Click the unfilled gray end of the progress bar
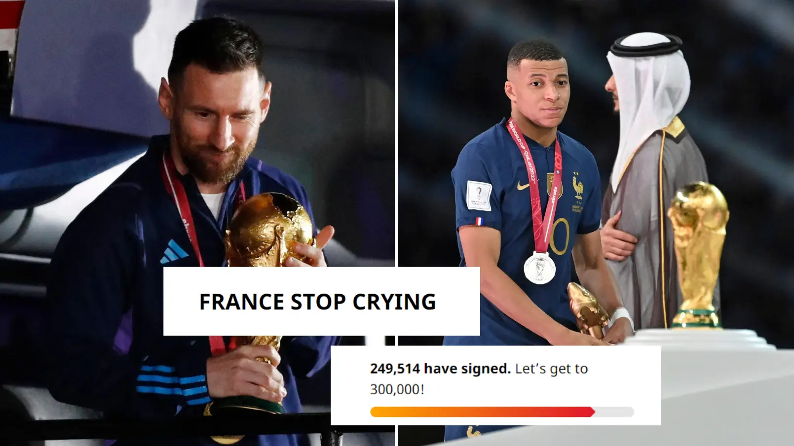This screenshot has height=446, width=794. point(614,412)
